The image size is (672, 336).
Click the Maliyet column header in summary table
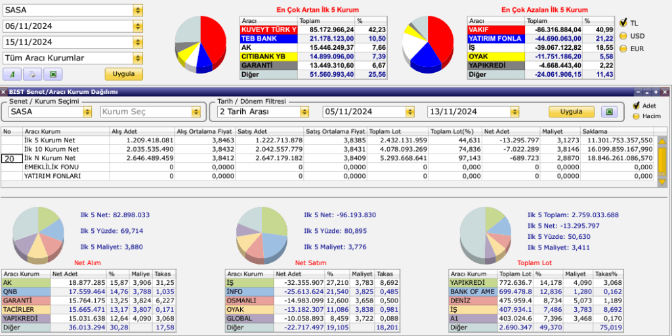(x=560, y=131)
